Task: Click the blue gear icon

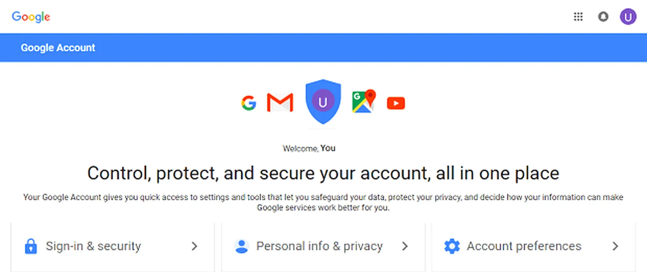Action: coord(452,246)
